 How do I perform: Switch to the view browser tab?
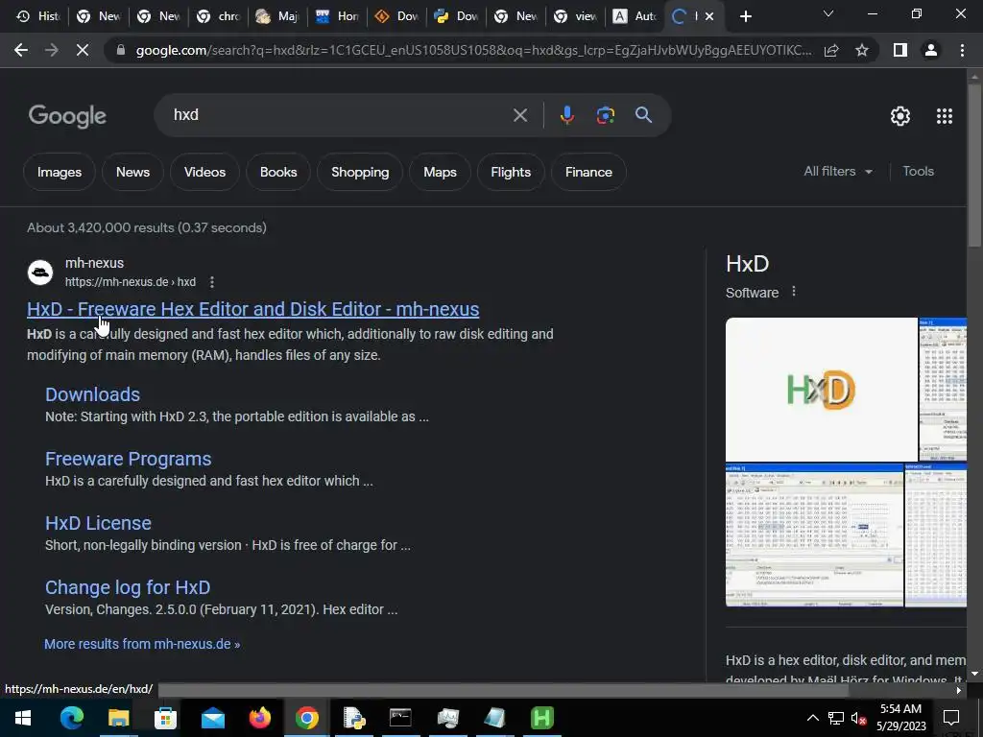click(575, 16)
